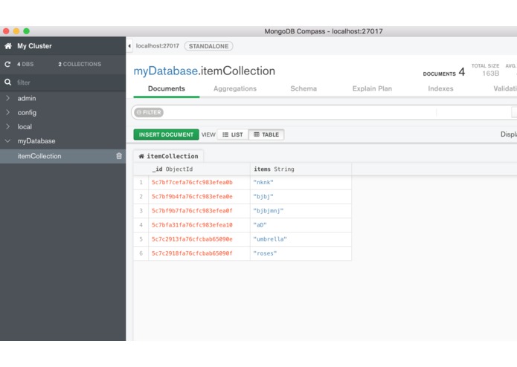Collapse the sidebar with the arrow icon
Screen dimensions: 517x367
point(129,46)
